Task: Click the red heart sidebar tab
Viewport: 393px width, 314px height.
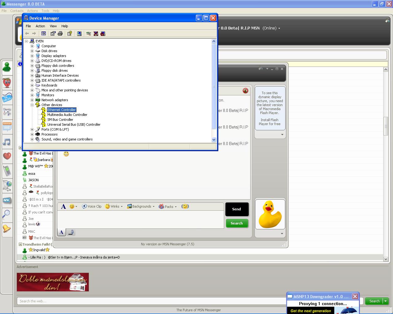Action: (x=7, y=156)
